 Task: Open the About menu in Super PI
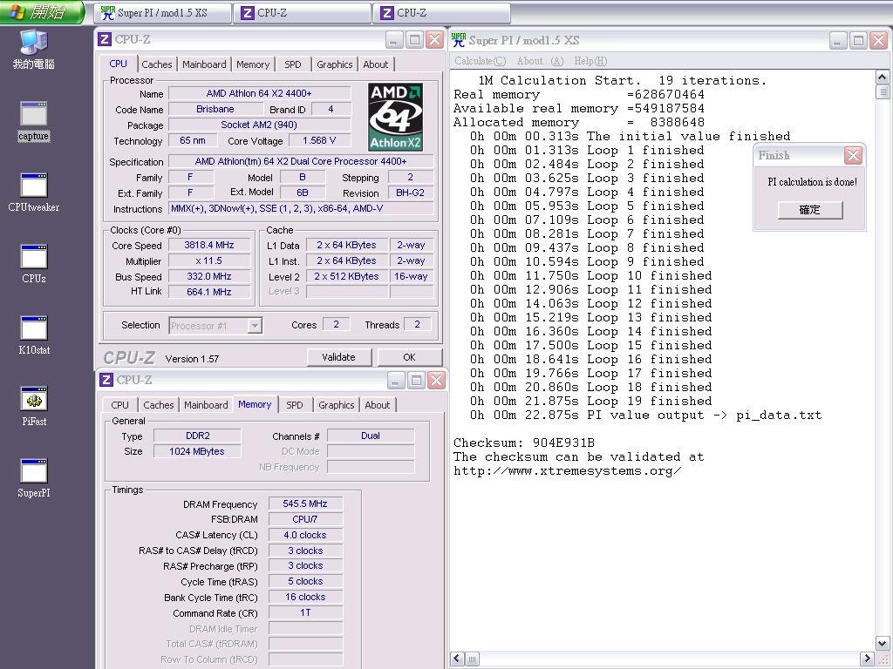[540, 61]
